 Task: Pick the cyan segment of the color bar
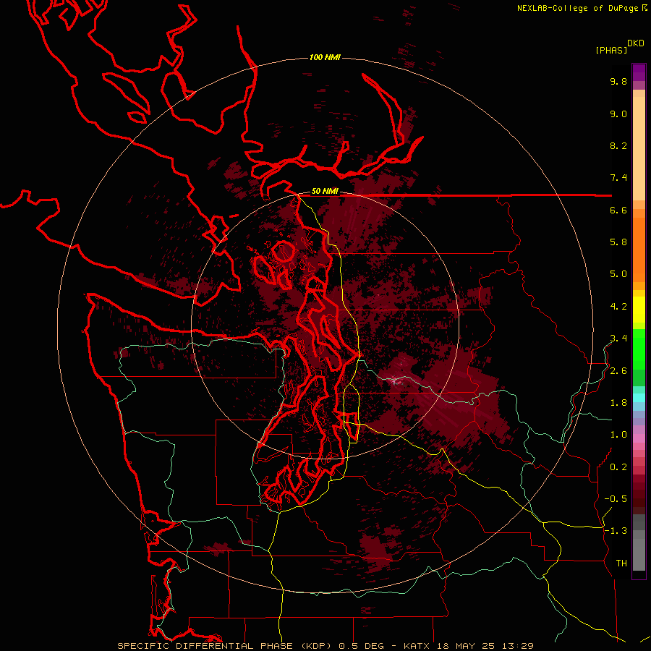[639, 398]
